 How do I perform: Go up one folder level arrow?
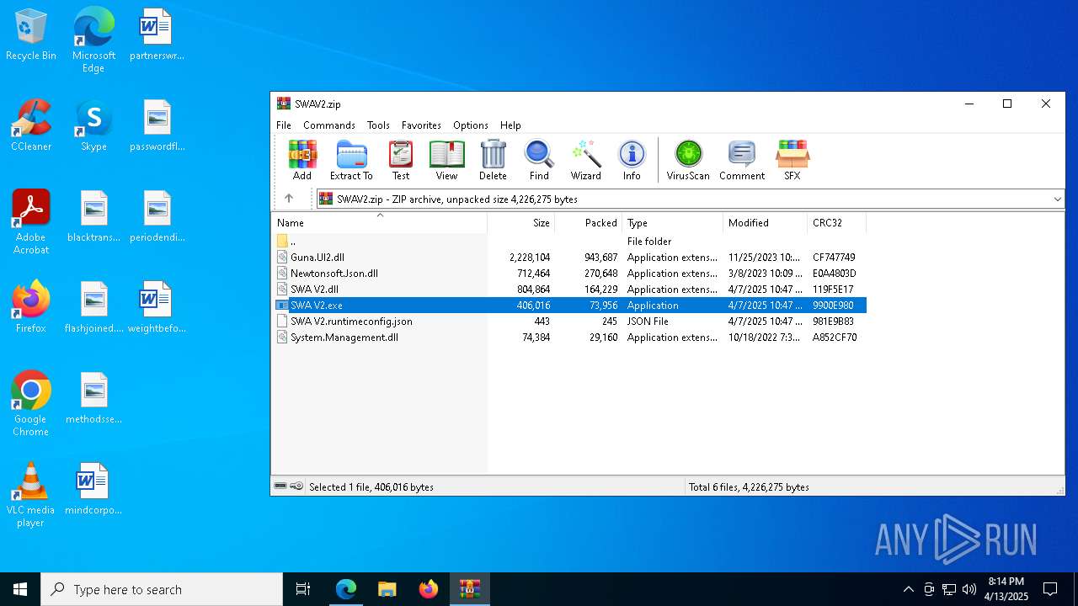tap(289, 199)
